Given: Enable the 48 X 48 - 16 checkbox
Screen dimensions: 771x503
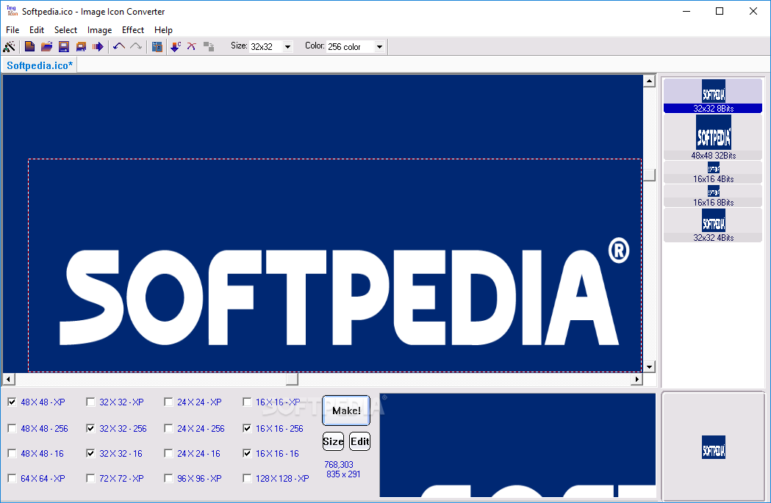Looking at the screenshot, I should 12,453.
